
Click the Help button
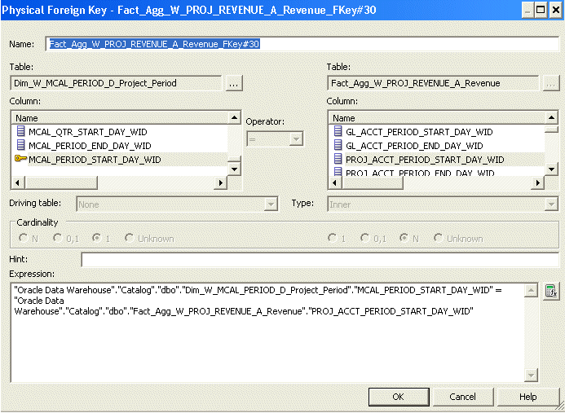(528, 397)
